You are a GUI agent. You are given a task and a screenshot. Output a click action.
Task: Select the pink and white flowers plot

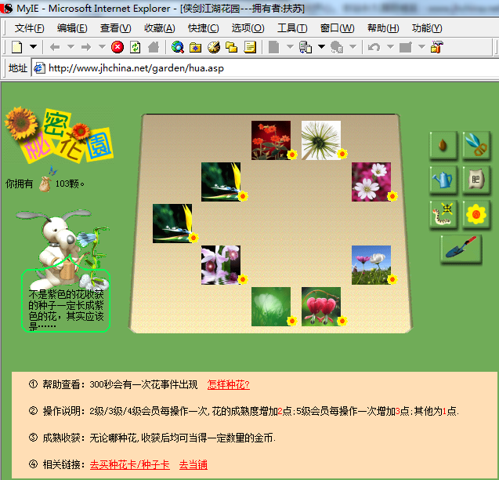[x=371, y=182]
